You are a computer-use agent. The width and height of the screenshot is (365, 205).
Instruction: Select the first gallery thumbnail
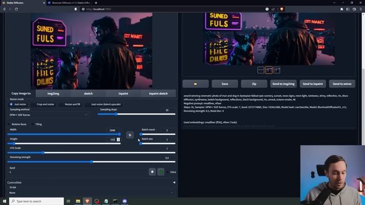coord(261,70)
